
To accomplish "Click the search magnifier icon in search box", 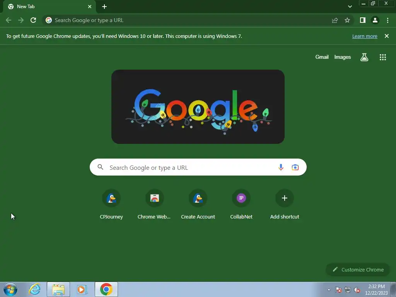I will point(101,167).
